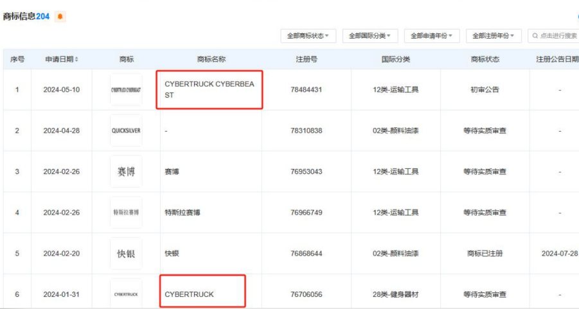Click application date 2024-04-28
579x309 pixels.
[x=61, y=130]
